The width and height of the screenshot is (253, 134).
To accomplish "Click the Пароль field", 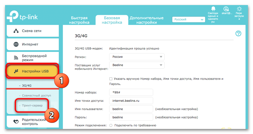I will pos(131,117).
